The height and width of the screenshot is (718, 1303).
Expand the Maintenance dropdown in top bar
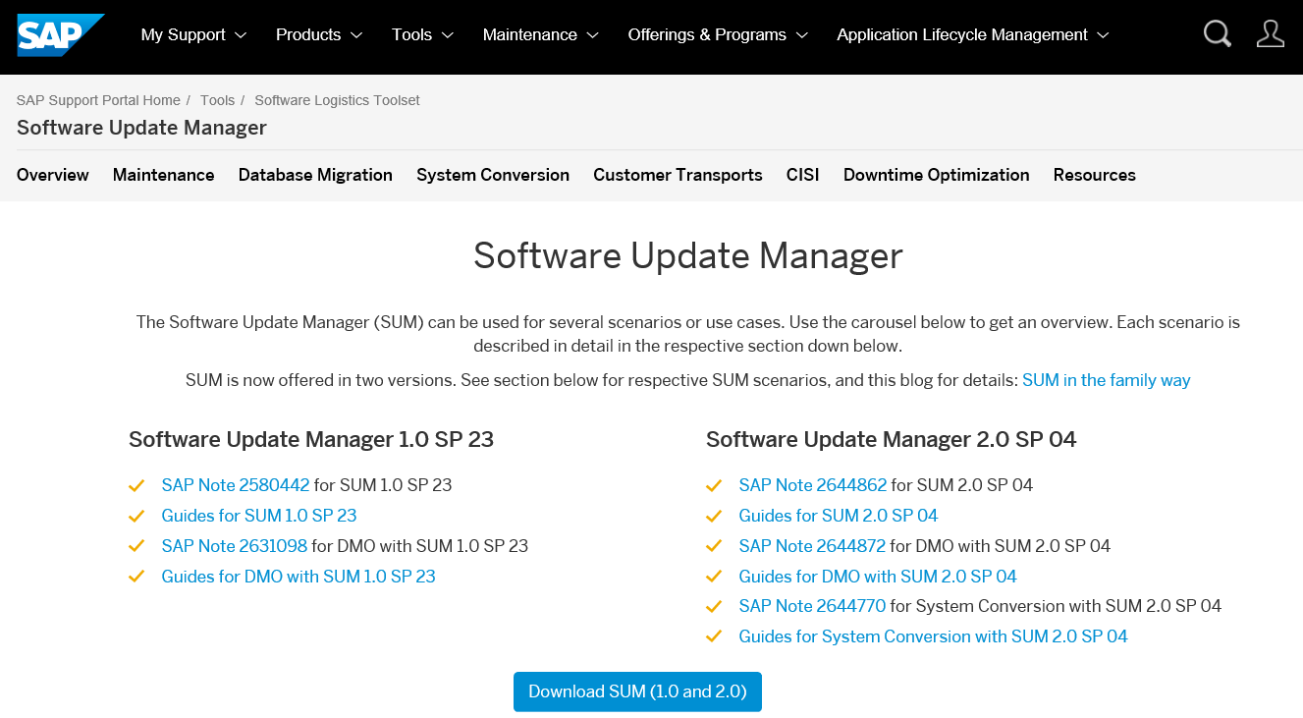click(541, 34)
